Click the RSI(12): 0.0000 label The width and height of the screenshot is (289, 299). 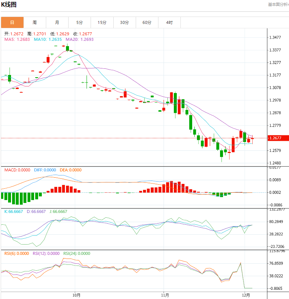46,253
